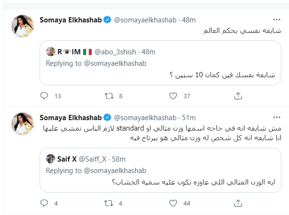Screen dimensions: 289x215
Task: Reply to the first tweet with 13 replies
Action: (x=44, y=96)
